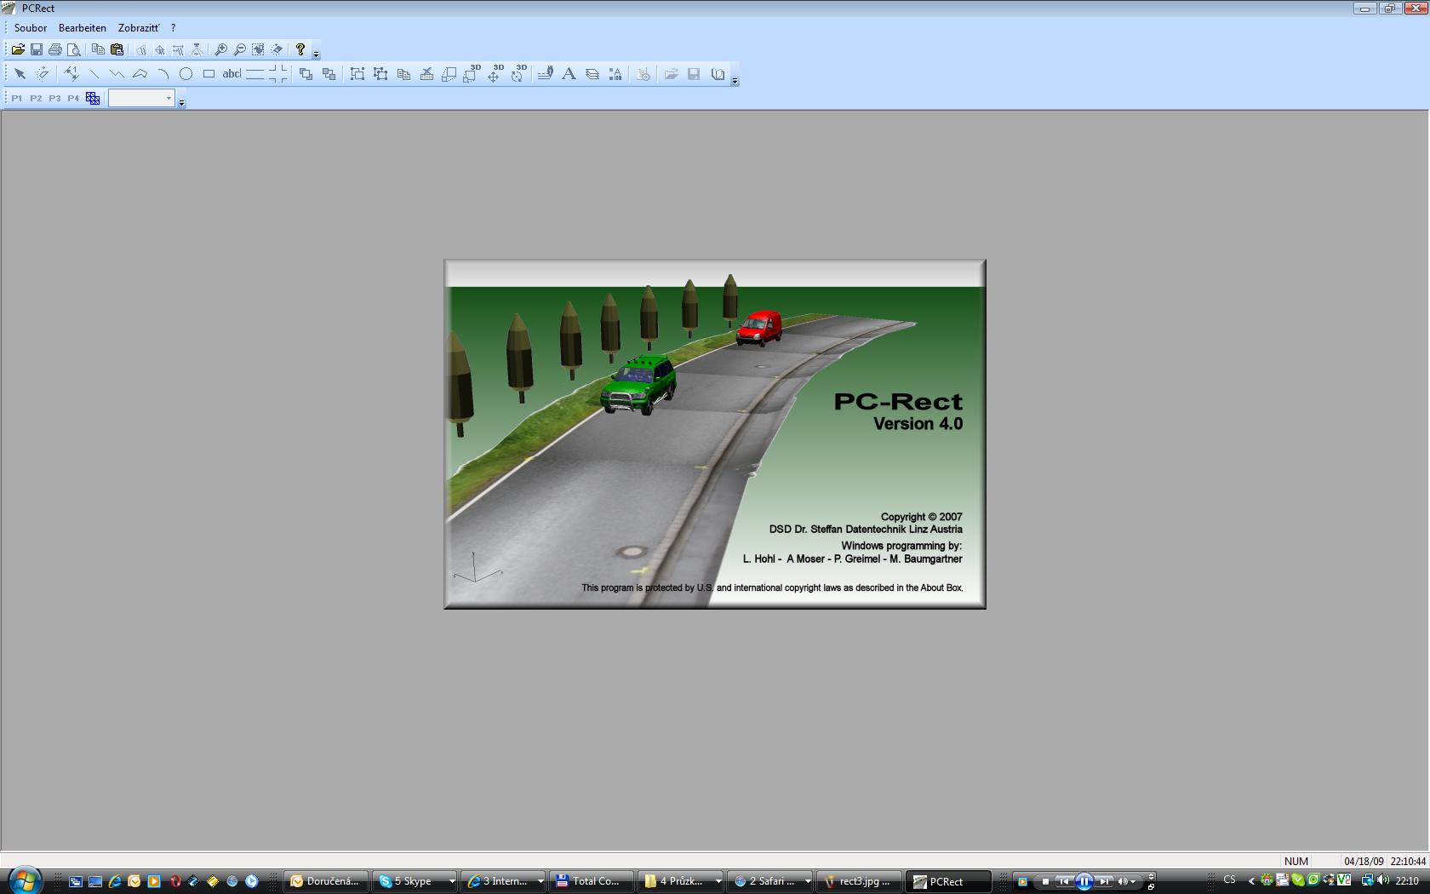
Task: Paste from the clipboard icon
Action: click(x=117, y=49)
